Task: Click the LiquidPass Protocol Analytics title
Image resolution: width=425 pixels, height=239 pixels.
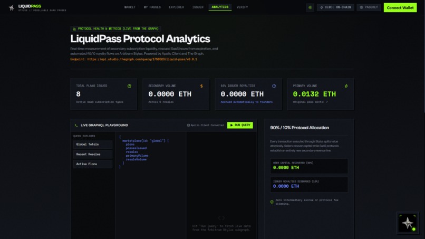Action: [140, 39]
